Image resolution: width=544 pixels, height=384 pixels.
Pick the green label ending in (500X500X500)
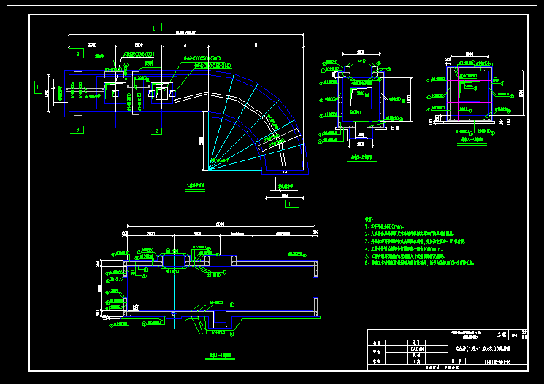(202, 58)
